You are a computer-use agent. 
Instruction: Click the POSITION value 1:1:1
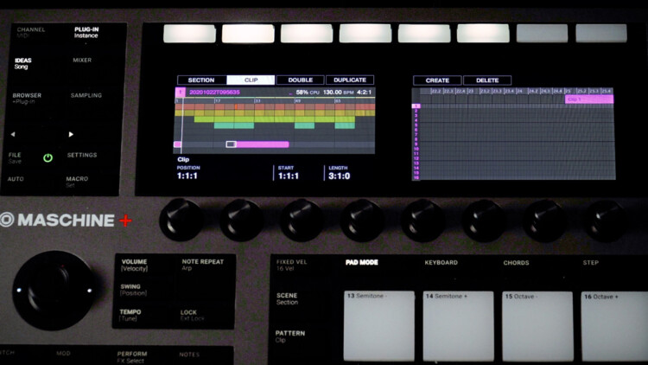(187, 176)
